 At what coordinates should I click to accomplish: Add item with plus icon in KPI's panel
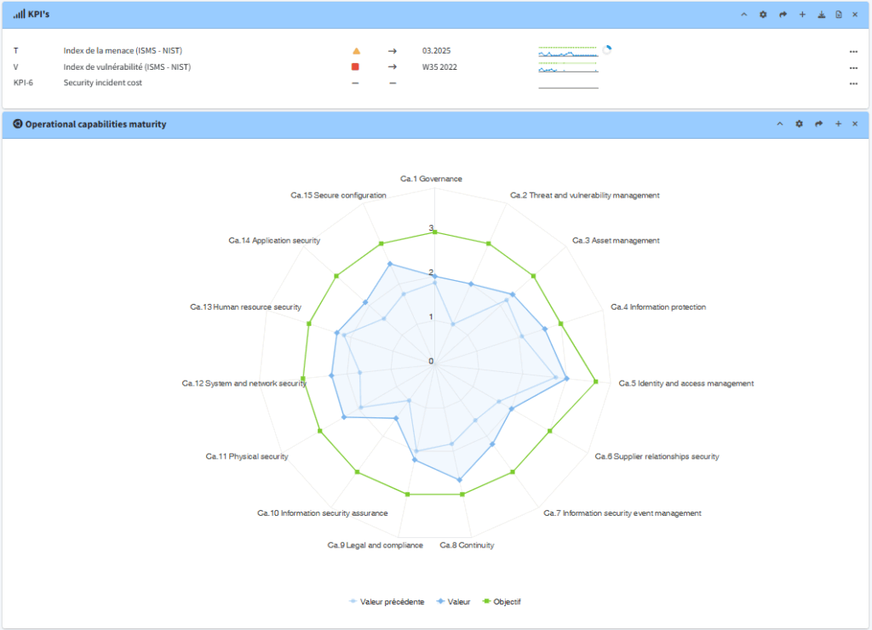coord(801,14)
